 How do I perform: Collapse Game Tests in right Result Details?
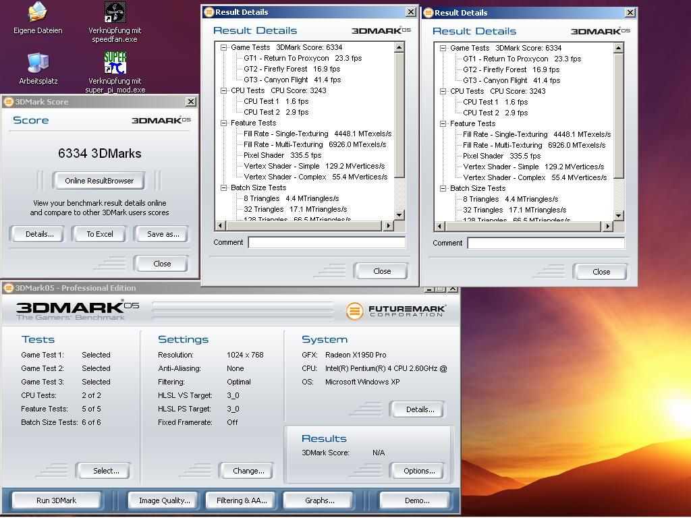pos(443,49)
